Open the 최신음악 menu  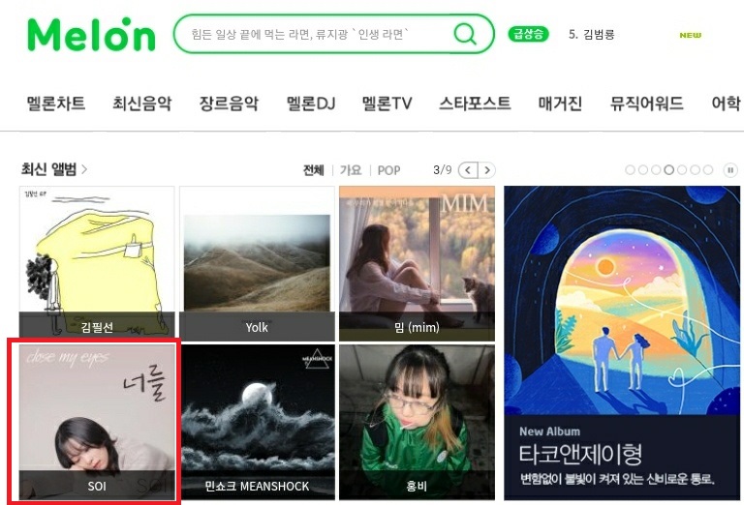point(141,103)
